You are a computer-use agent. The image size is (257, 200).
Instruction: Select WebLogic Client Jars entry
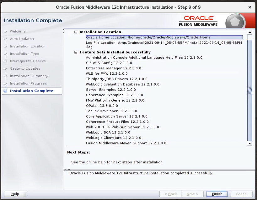click(x=113, y=138)
